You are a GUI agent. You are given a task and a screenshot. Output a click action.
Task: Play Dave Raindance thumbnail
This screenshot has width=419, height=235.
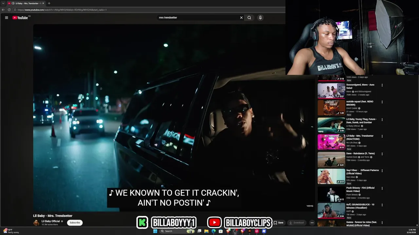(331, 159)
